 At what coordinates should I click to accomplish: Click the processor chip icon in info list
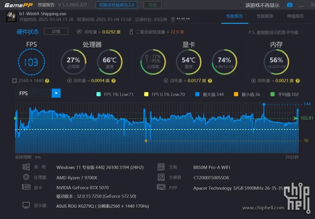click(26, 177)
